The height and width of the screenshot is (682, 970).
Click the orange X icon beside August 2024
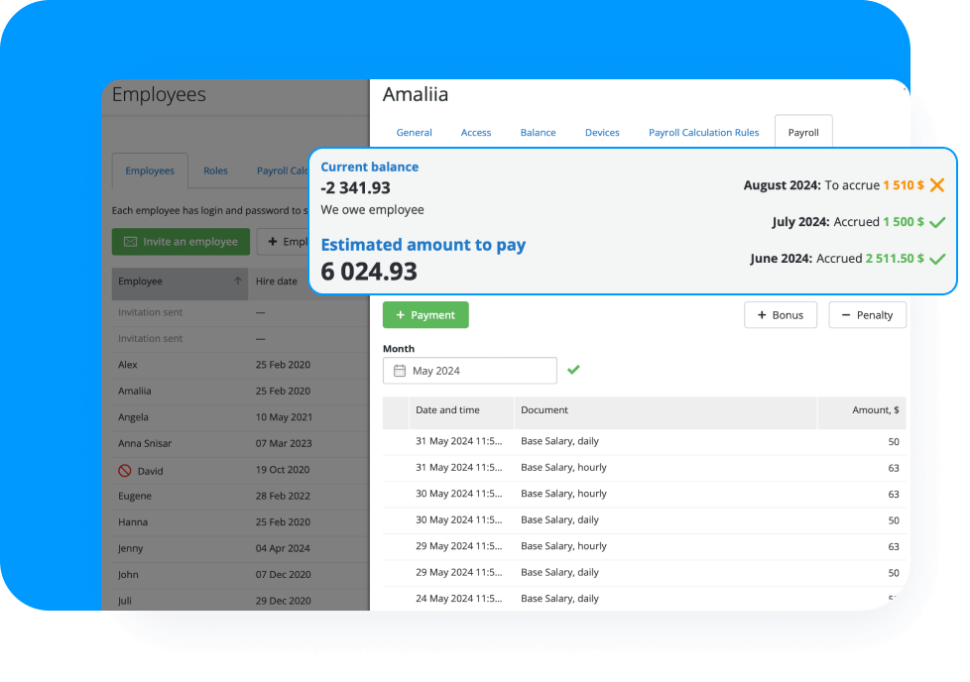click(936, 185)
